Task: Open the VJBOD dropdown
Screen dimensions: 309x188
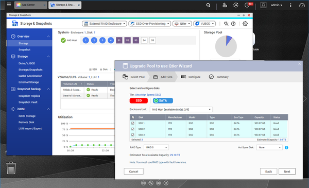Action: pos(204,24)
